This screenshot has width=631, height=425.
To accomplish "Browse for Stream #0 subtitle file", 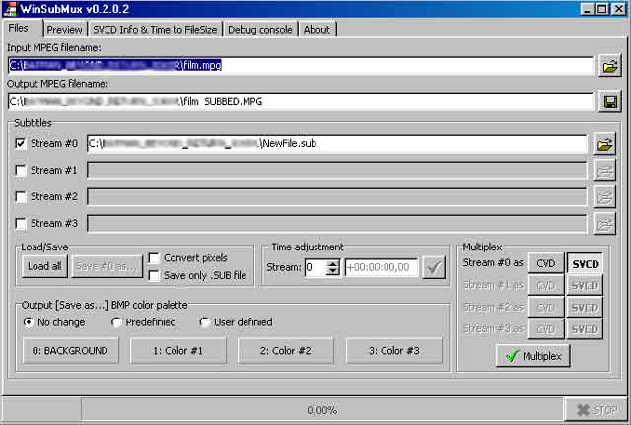I will point(604,145).
